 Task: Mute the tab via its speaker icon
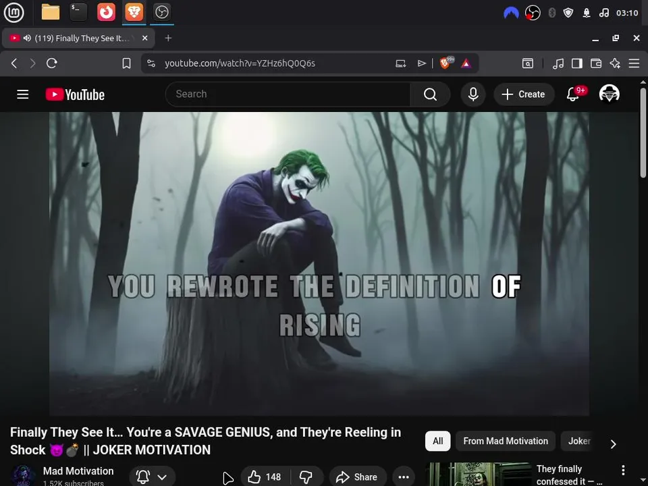coord(27,38)
